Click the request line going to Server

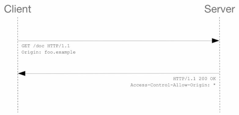[115, 41]
